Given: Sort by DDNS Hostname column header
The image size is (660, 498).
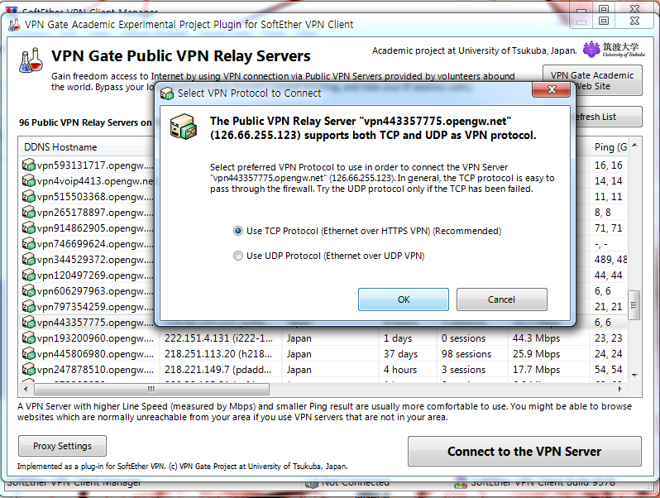Looking at the screenshot, I should [x=60, y=147].
